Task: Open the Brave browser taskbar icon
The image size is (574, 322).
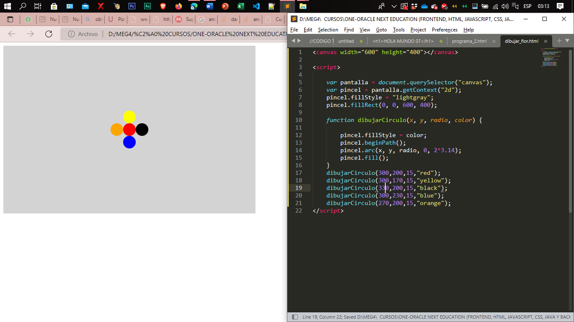Action: pyautogui.click(x=163, y=6)
